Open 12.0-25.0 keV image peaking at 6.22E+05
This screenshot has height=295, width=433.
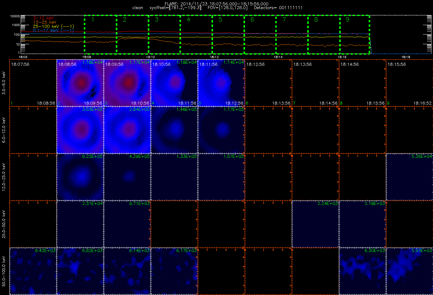click(80, 177)
